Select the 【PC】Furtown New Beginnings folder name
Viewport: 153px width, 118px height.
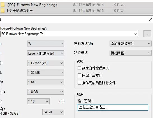point(32,5)
